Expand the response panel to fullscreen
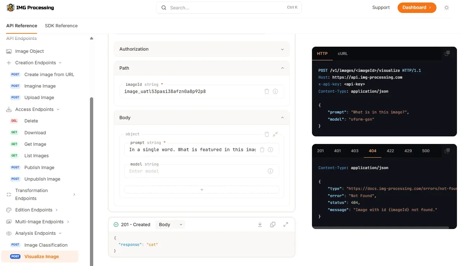 click(x=286, y=225)
